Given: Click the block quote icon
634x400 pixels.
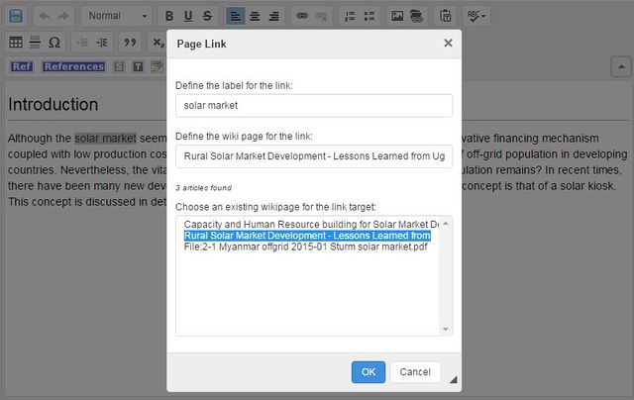Looking at the screenshot, I should 129,43.
